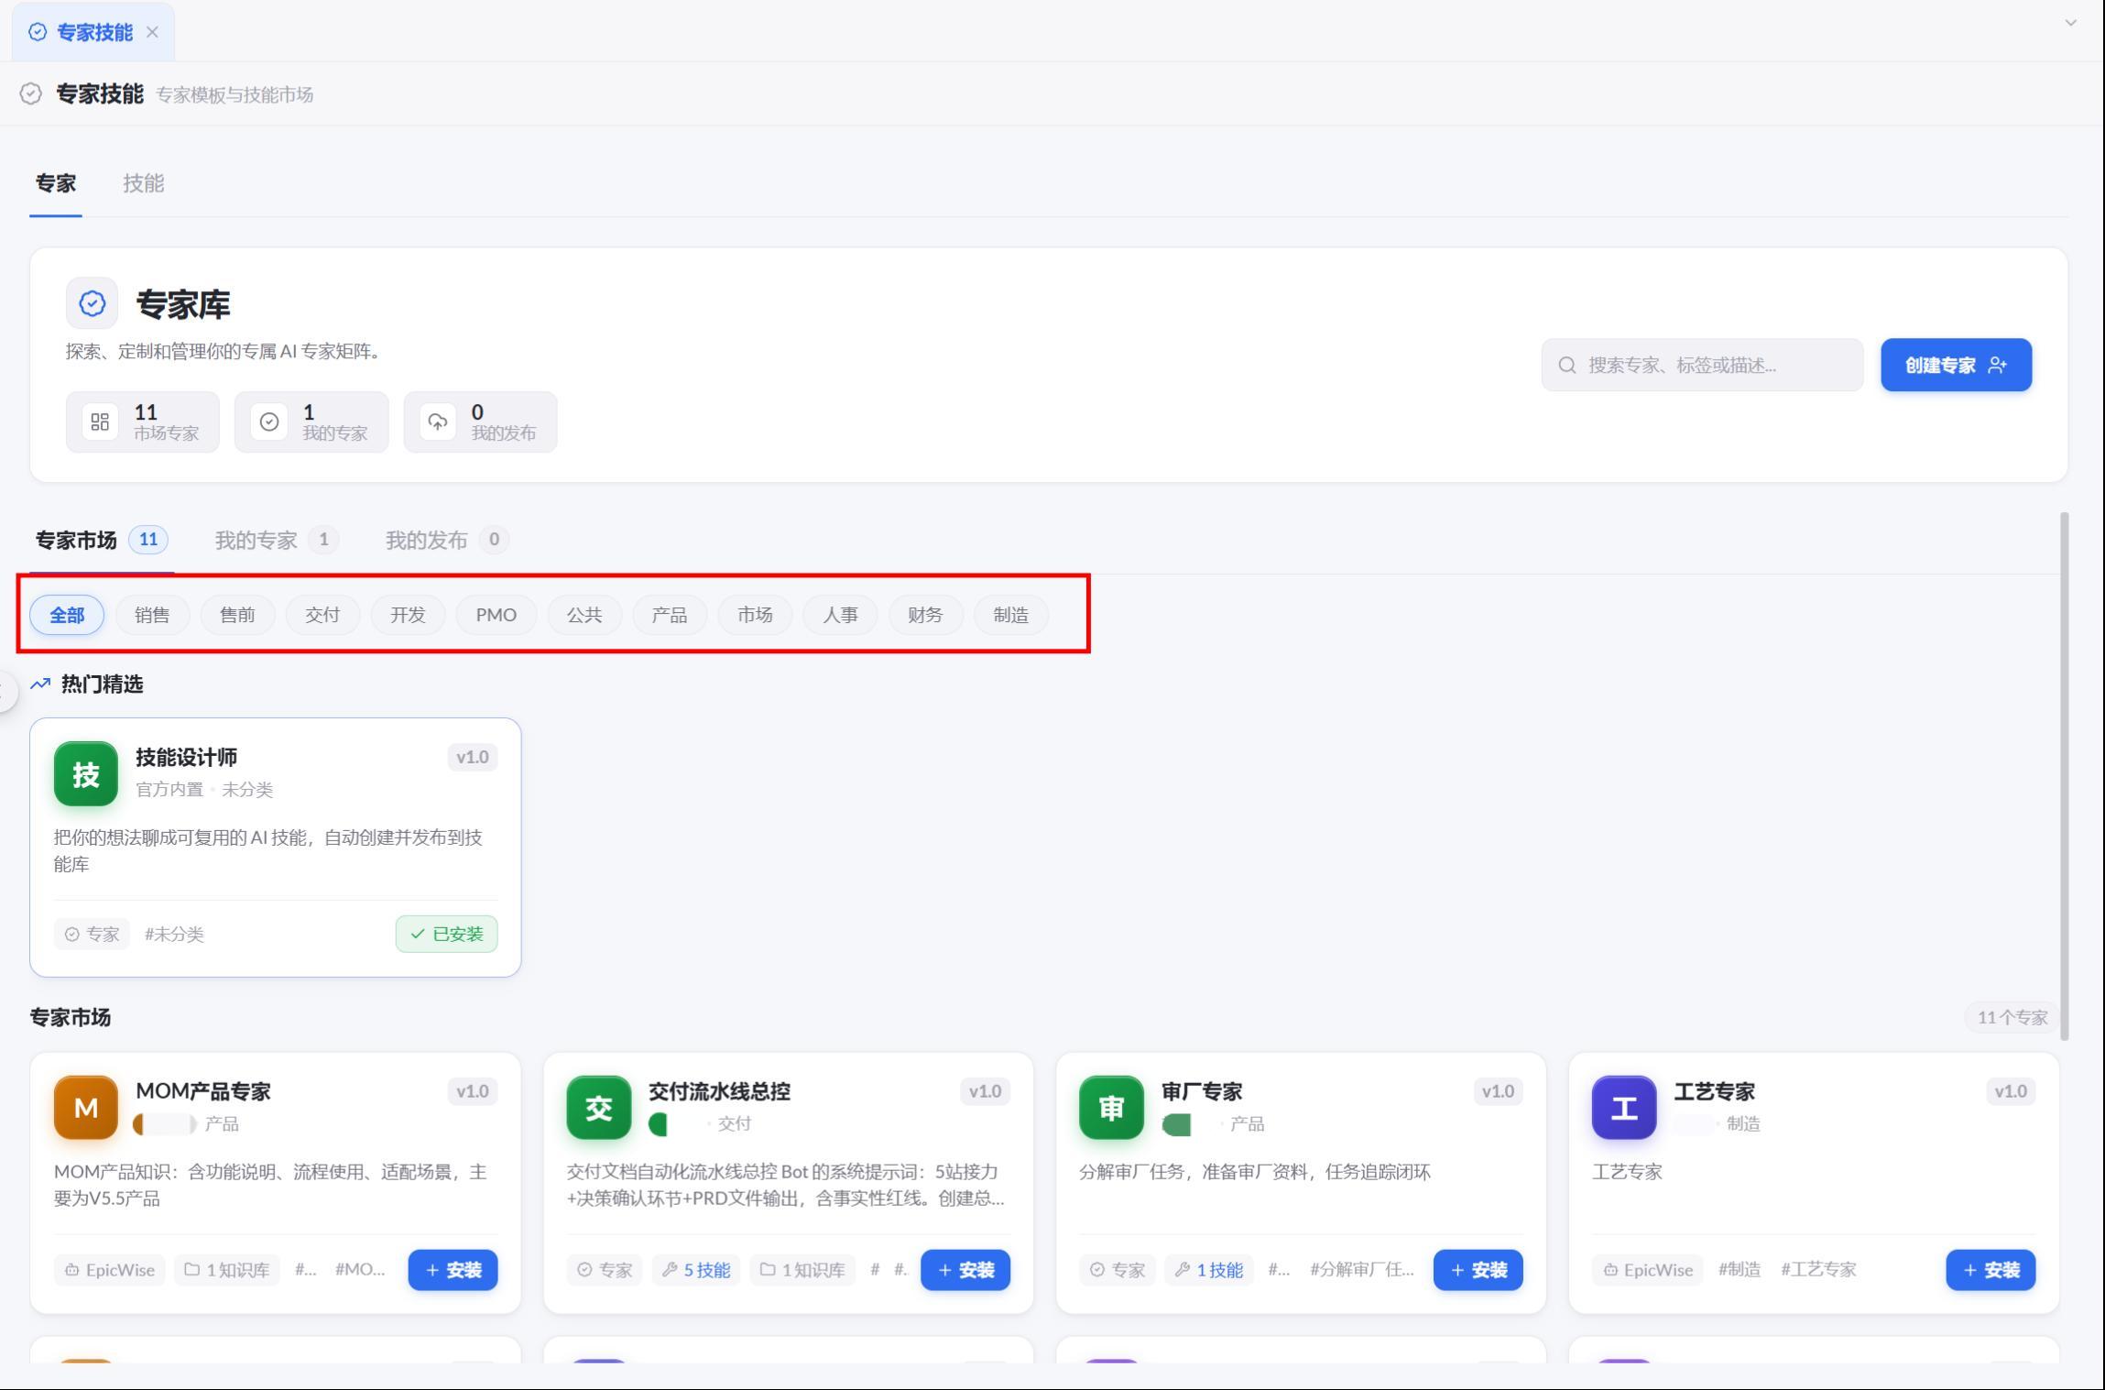Screen dimensions: 2105x1390
Task: Install the 工艺专家 expert
Action: (x=1991, y=1270)
